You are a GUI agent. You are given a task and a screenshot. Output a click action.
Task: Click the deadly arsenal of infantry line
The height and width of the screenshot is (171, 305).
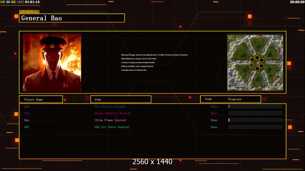(x=134, y=70)
